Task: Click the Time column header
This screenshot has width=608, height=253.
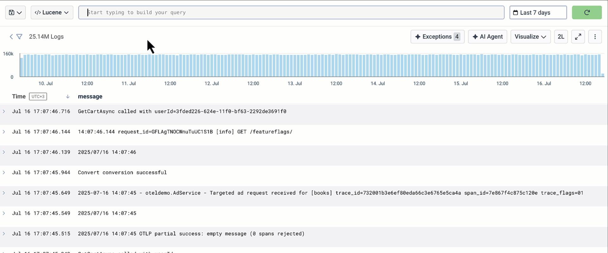Action: [x=19, y=96]
